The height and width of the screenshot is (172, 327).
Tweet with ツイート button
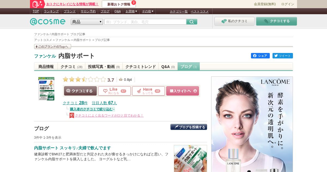point(283,56)
